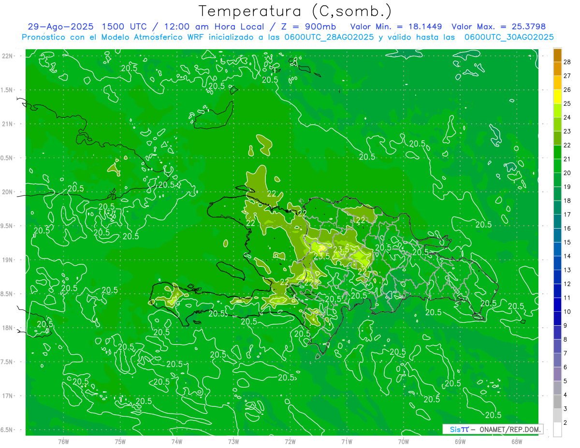Image resolution: width=580 pixels, height=448 pixels.
Task: Click the "22N" latitude axis label
Action: [8, 56]
